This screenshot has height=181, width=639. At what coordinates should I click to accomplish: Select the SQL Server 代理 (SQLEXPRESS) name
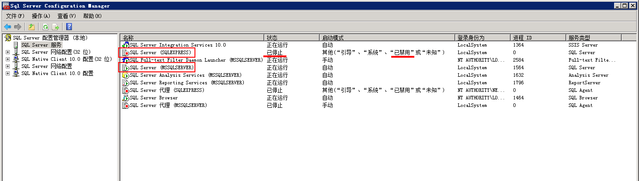click(167, 90)
